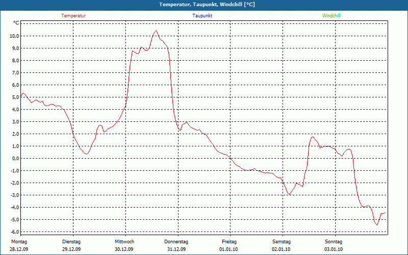The image size is (408, 255).
Task: Click the date 01.01.10
Action: [228, 249]
